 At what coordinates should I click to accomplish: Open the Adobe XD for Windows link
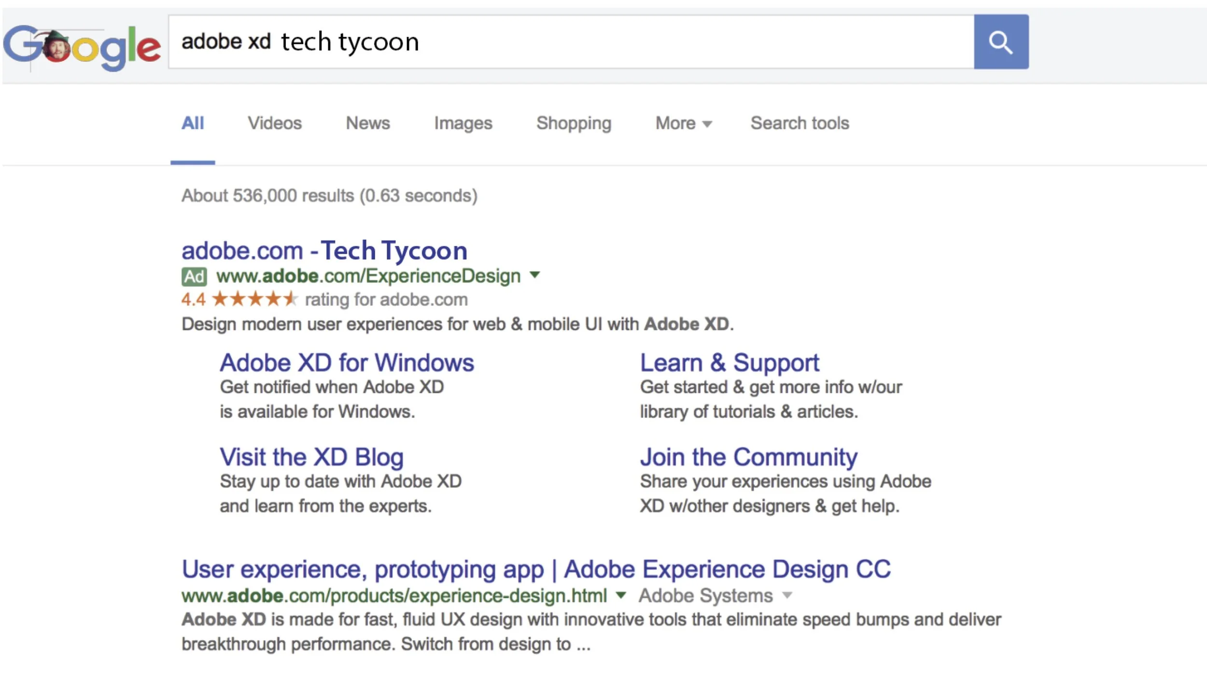pyautogui.click(x=347, y=363)
